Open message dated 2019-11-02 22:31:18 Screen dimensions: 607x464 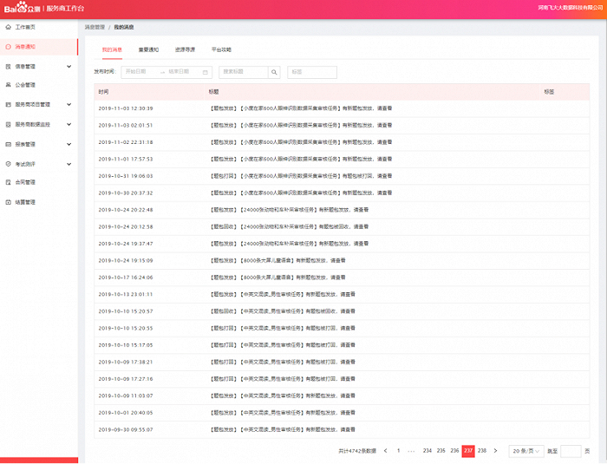click(x=342, y=142)
